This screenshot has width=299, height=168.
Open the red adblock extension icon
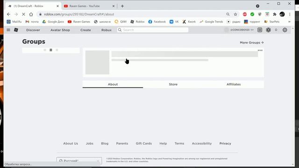[x=245, y=14]
